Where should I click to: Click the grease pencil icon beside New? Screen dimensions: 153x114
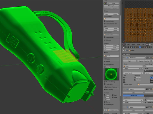tap(105, 3)
